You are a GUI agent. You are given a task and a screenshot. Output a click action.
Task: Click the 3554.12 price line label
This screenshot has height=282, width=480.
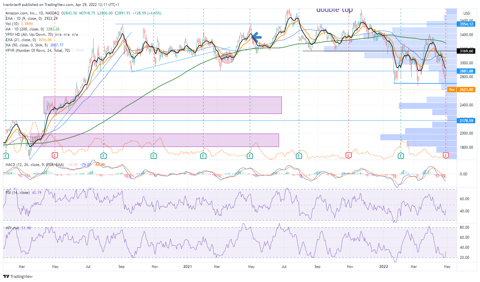(466, 24)
